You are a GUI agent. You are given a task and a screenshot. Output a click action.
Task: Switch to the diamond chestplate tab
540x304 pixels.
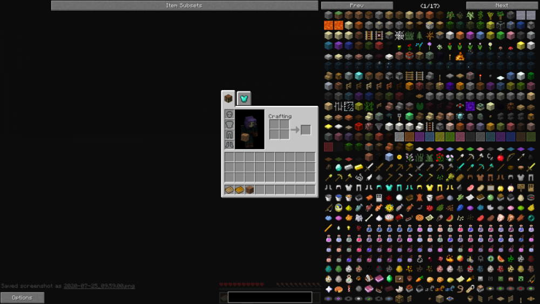(244, 98)
